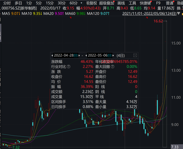183x149 pixels.
Task: Open F9 deep info
Action: [x=158, y=3]
